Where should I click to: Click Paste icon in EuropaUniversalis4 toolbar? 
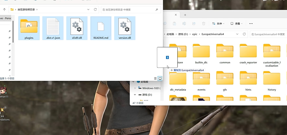click(x=174, y=24)
